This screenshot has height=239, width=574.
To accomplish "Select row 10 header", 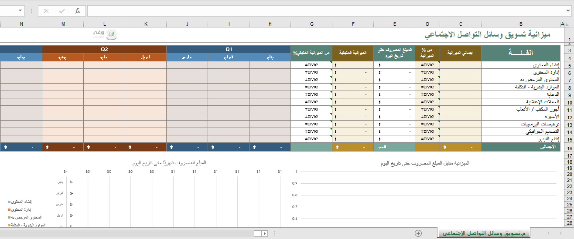I will coord(569,102).
